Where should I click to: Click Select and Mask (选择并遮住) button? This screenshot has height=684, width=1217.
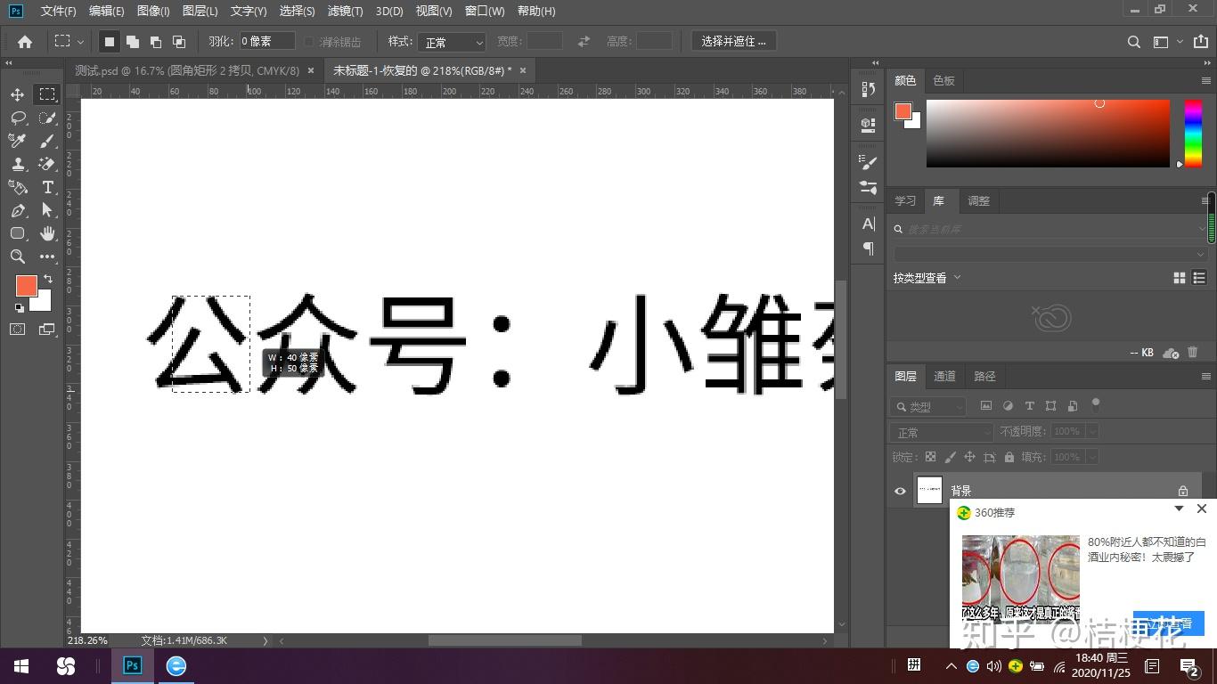(733, 41)
